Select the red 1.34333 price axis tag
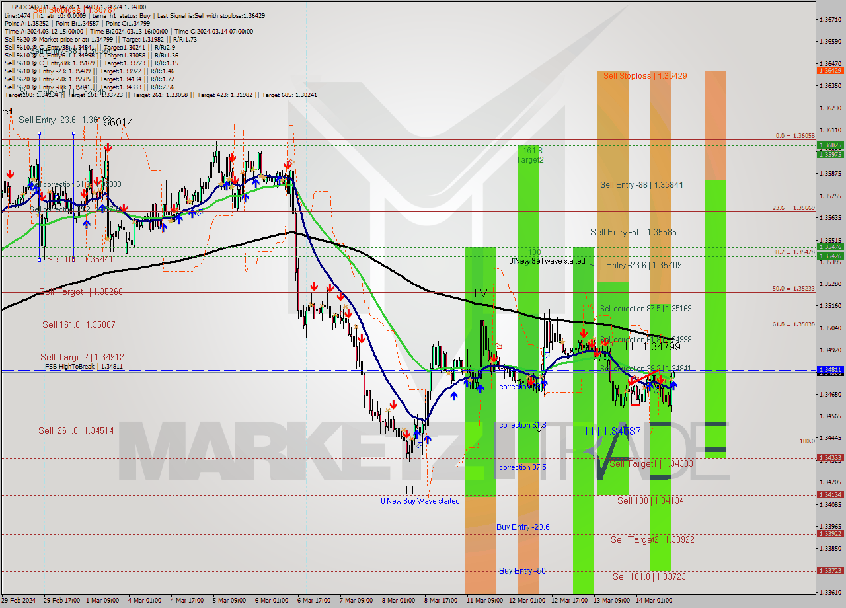This screenshot has width=846, height=608. point(830,458)
